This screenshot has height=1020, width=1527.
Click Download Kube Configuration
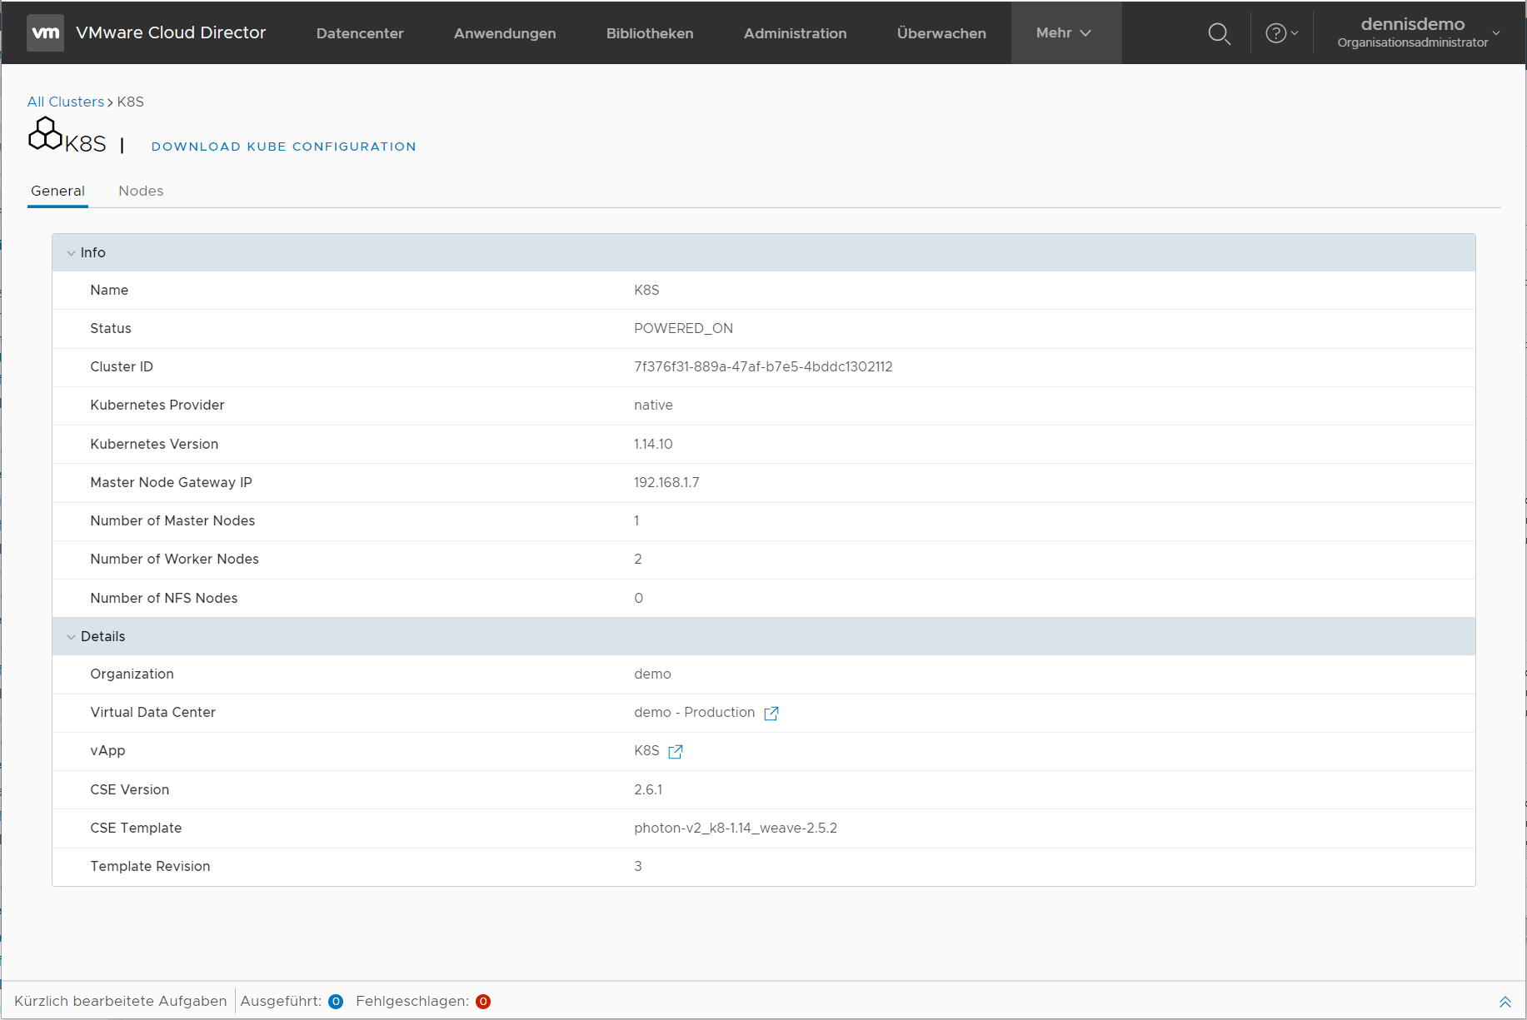284,147
